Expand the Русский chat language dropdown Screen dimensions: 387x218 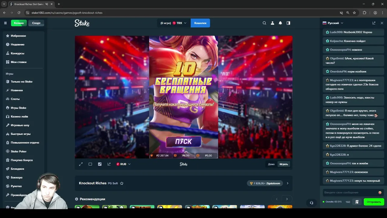[x=333, y=23]
